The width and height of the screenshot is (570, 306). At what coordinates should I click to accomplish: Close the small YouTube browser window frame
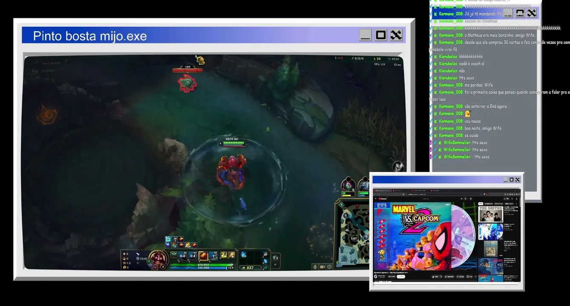point(518,179)
